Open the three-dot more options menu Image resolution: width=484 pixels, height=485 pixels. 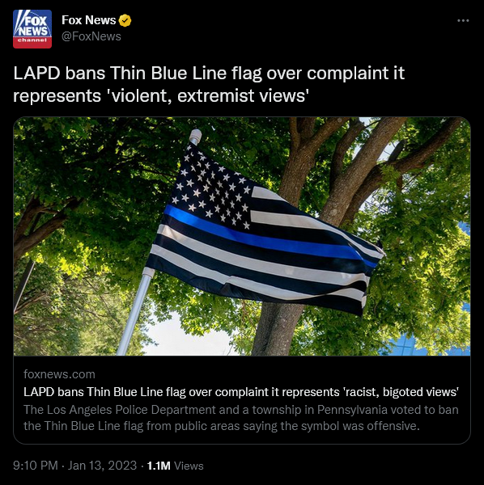tap(463, 20)
